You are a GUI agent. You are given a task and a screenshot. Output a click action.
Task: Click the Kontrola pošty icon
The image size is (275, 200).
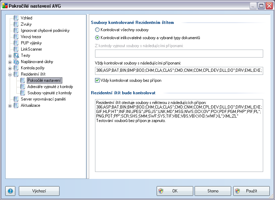pyautogui.click(x=16, y=68)
